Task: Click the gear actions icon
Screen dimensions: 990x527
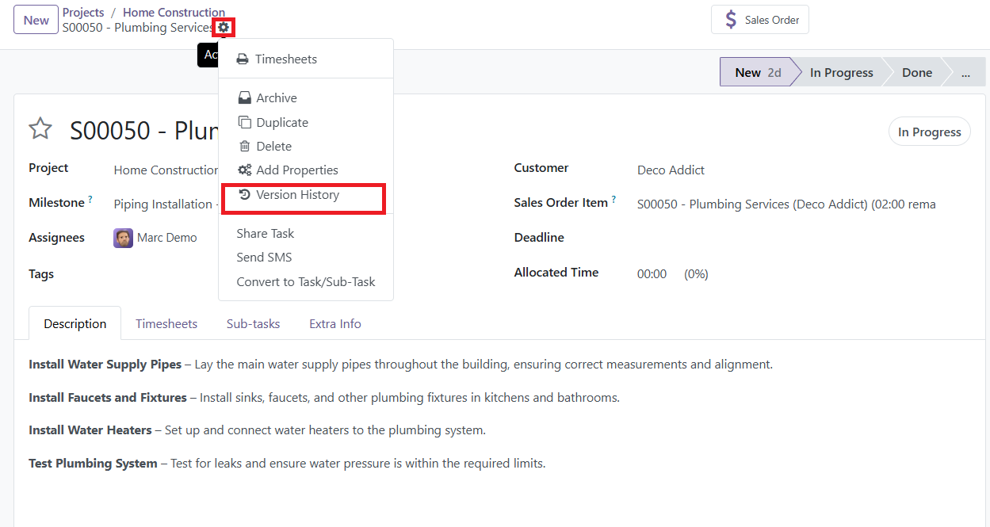Action: click(224, 28)
